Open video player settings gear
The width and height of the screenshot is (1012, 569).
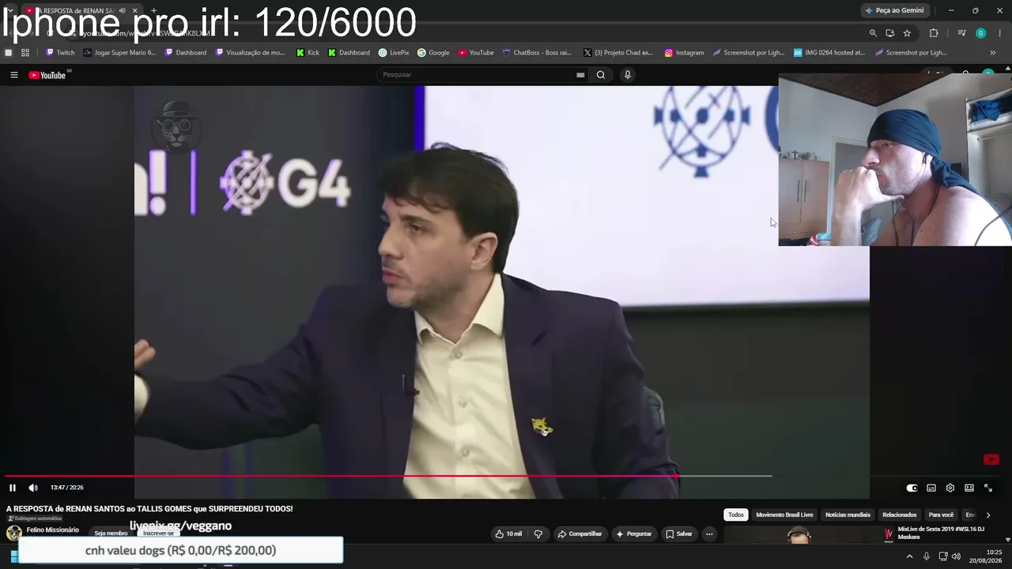tap(950, 488)
